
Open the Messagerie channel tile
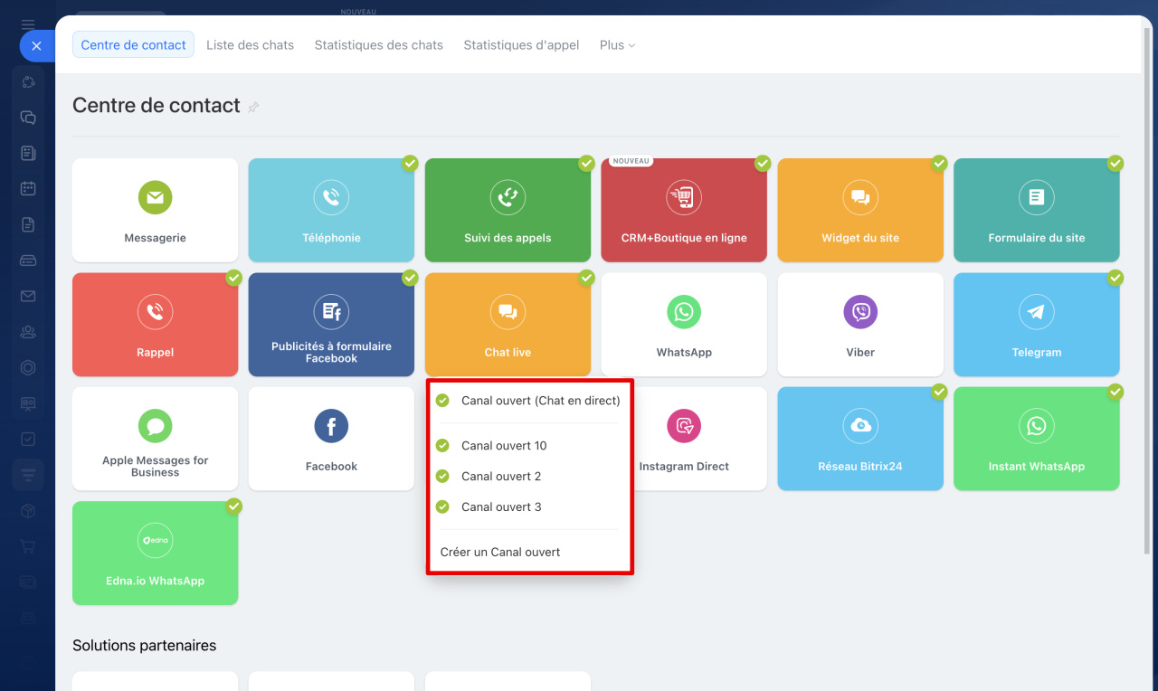[x=155, y=210]
